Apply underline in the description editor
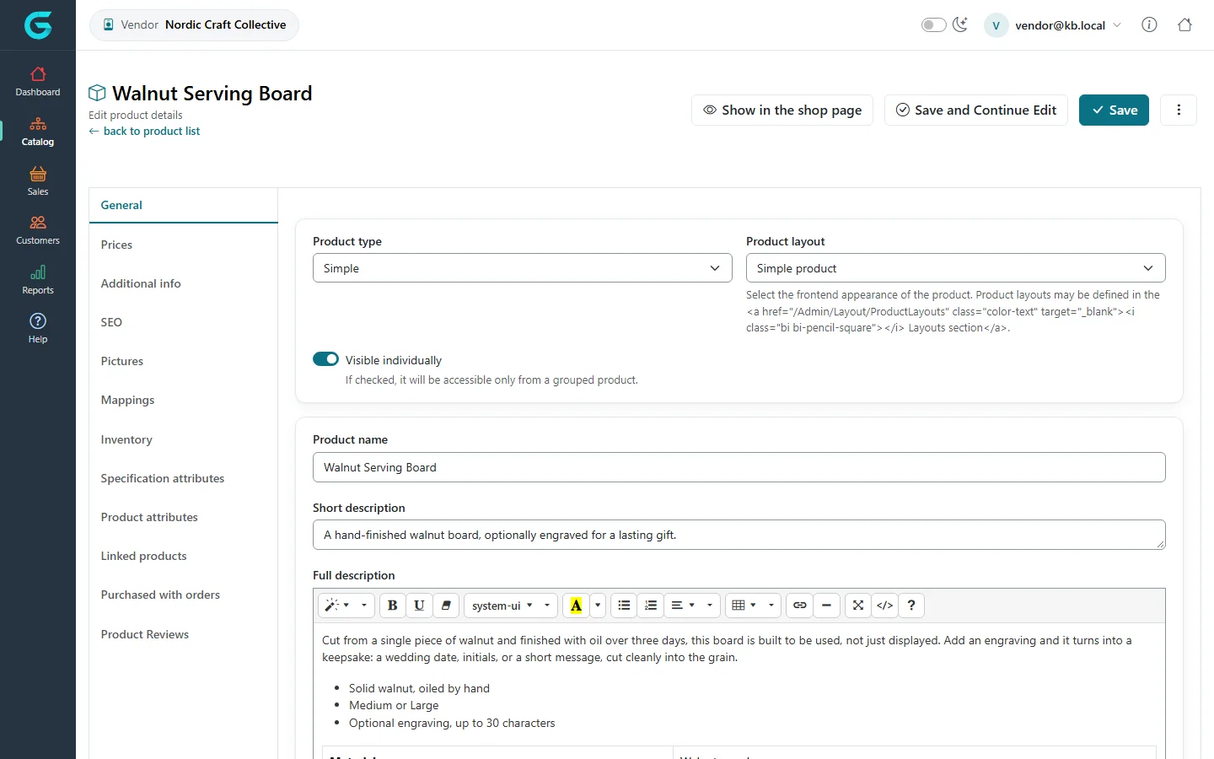Viewport: 1214px width, 759px height. pyautogui.click(x=419, y=606)
